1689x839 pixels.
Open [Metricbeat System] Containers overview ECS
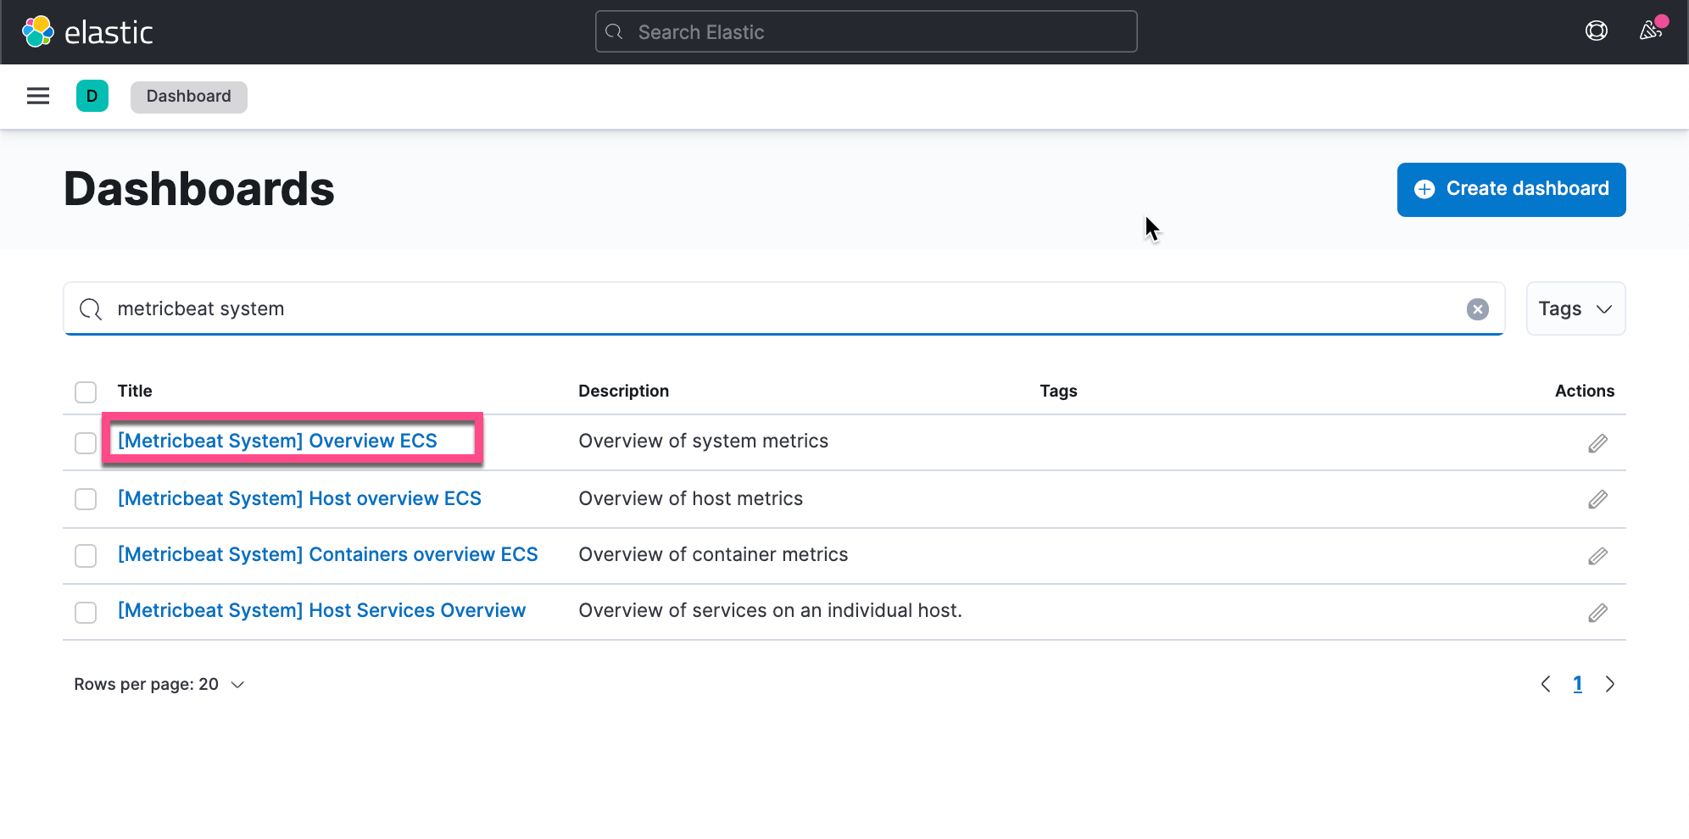tap(328, 554)
